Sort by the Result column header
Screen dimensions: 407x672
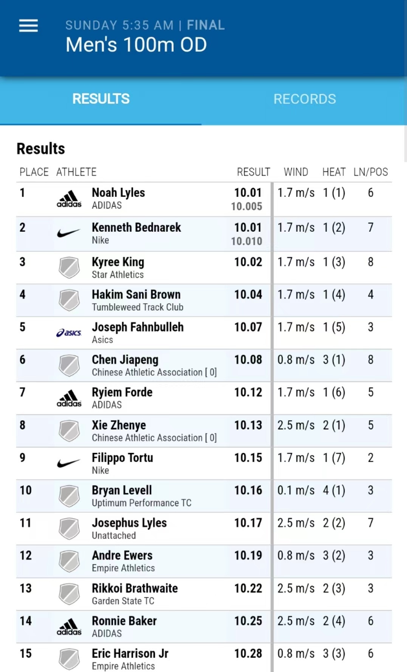[253, 172]
